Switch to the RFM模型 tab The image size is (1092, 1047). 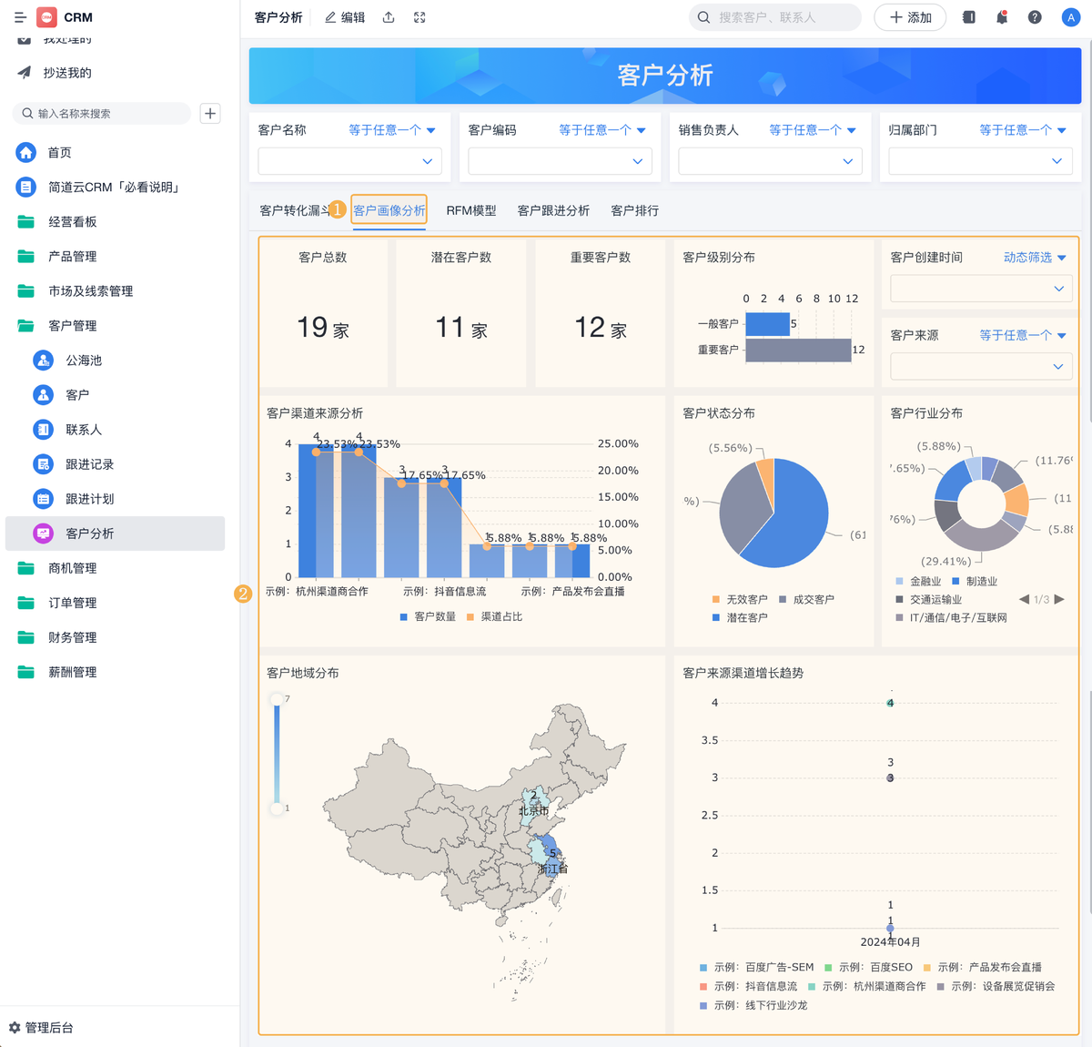(470, 210)
